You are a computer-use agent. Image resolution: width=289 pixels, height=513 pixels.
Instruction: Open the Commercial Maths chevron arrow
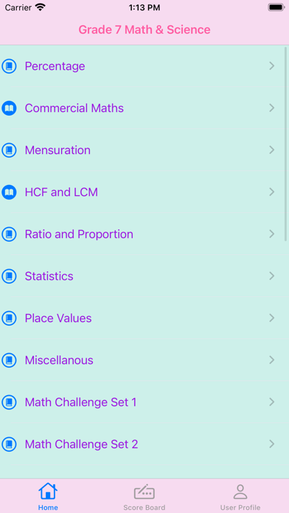point(271,108)
